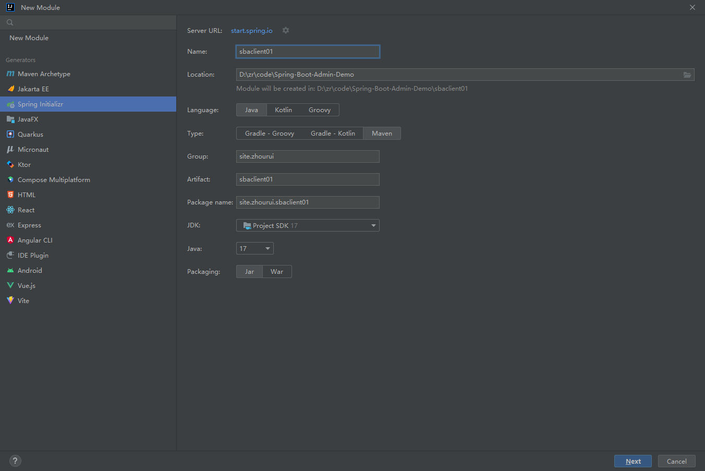Open the start.spring.io server link
705x471 pixels.
pyautogui.click(x=252, y=31)
